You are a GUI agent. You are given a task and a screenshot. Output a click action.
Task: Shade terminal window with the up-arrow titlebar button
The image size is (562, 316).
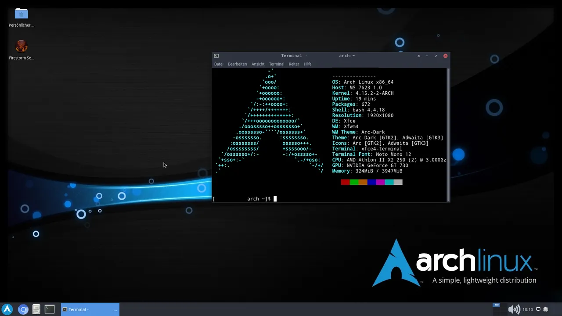(x=418, y=56)
